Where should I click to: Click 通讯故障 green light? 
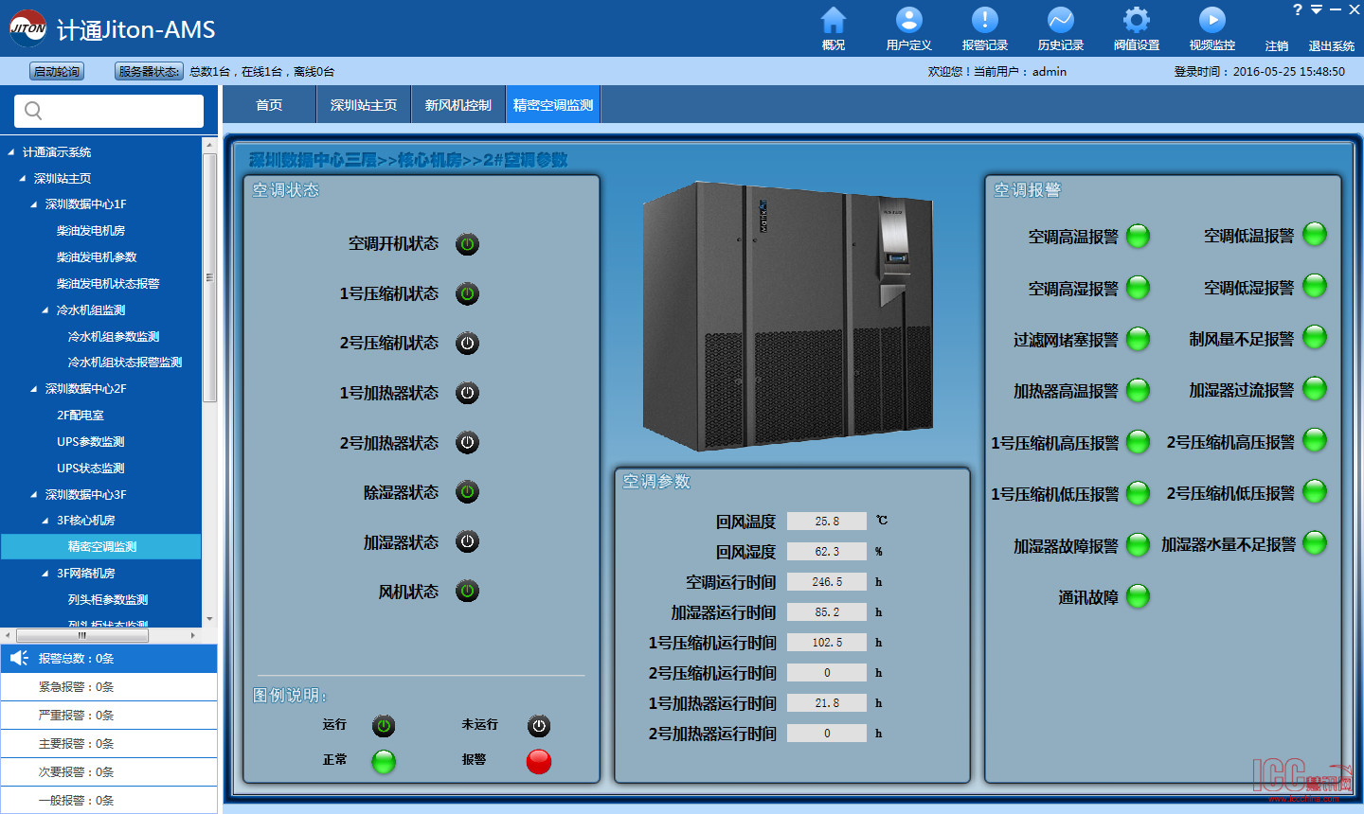[x=1138, y=596]
